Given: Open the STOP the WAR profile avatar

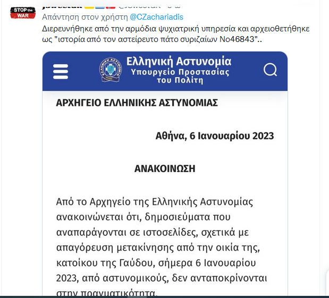Looking at the screenshot, I should click(23, 13).
